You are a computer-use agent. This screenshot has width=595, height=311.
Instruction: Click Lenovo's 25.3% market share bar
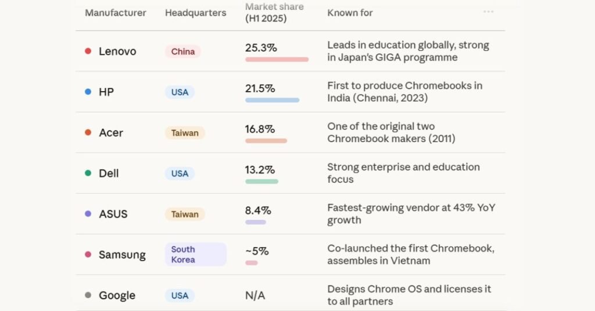click(x=277, y=59)
